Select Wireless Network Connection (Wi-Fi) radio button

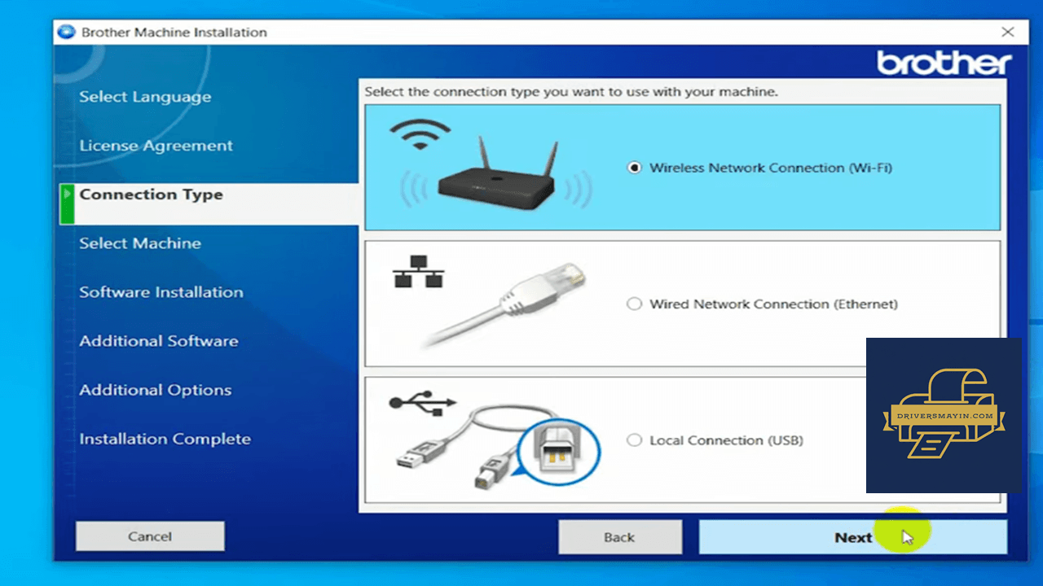tap(635, 168)
